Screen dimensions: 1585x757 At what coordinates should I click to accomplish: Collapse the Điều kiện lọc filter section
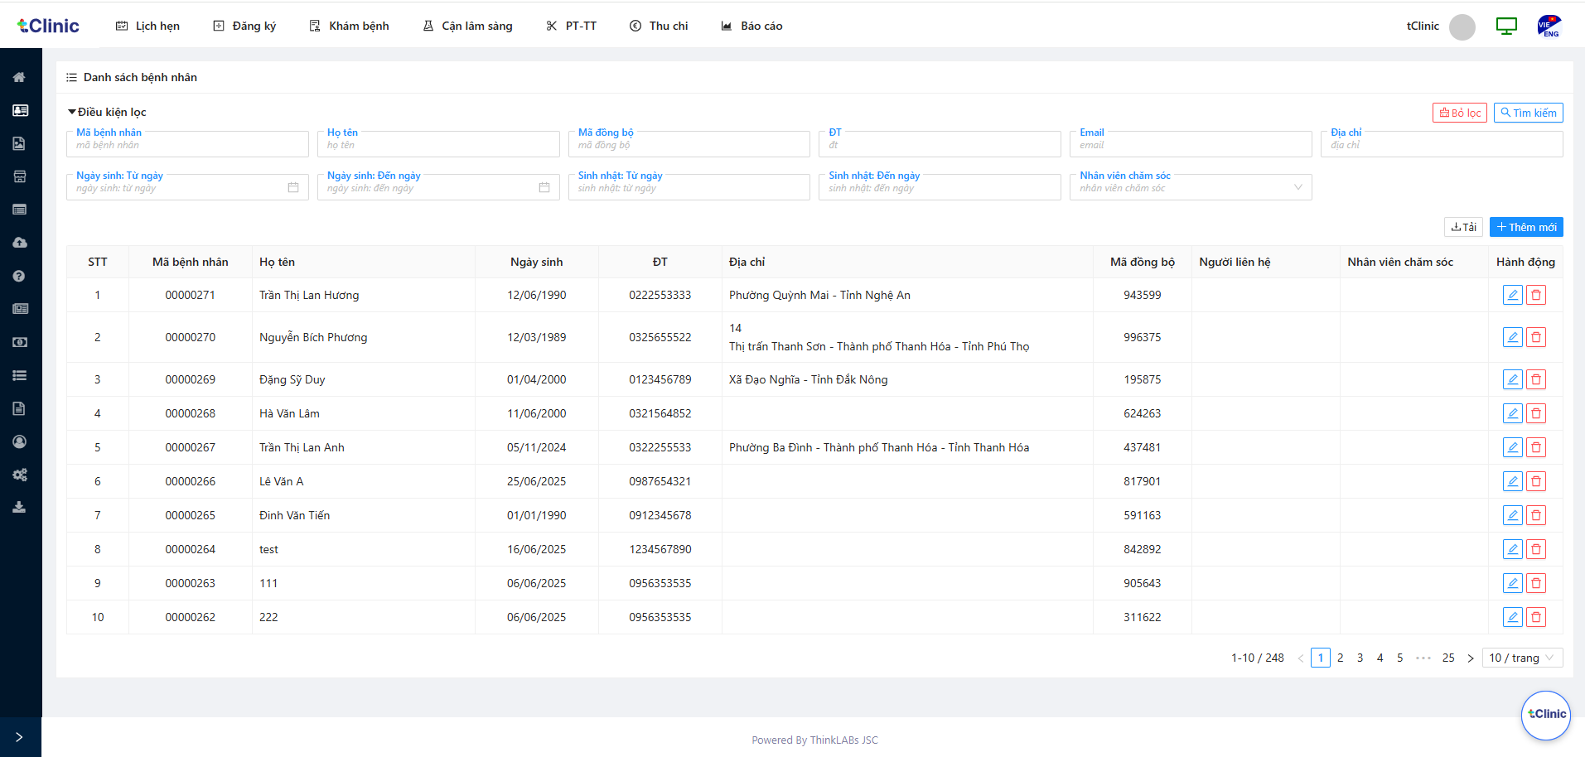(107, 112)
